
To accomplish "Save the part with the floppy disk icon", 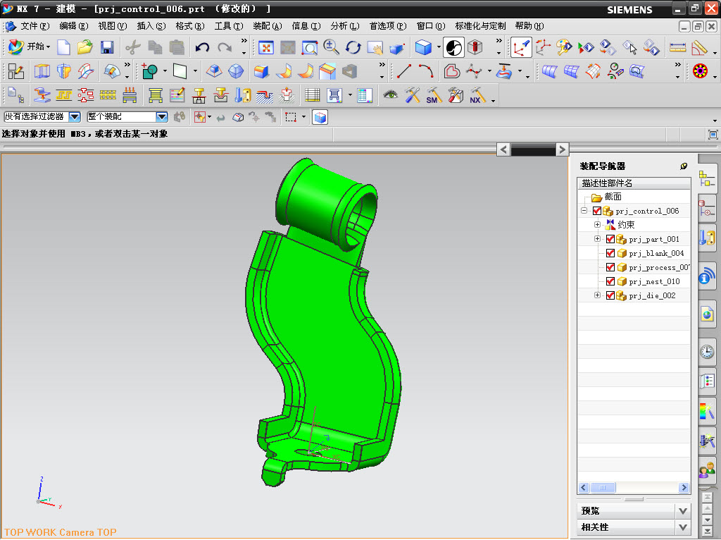I will (x=107, y=47).
